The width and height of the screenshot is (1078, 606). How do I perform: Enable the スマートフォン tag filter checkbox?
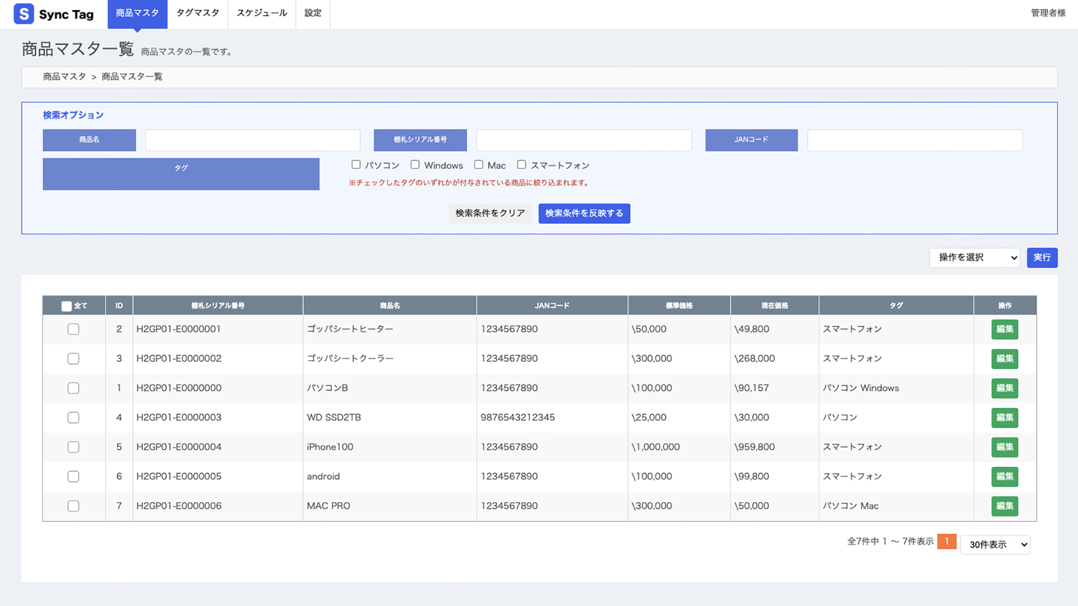click(522, 165)
